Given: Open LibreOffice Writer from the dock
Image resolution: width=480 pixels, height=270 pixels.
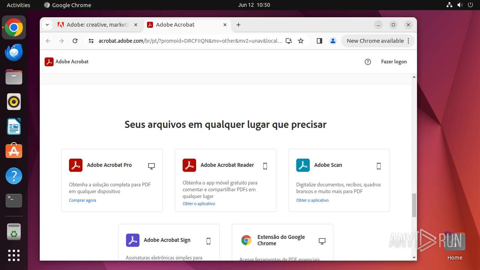Looking at the screenshot, I should 14,126.
